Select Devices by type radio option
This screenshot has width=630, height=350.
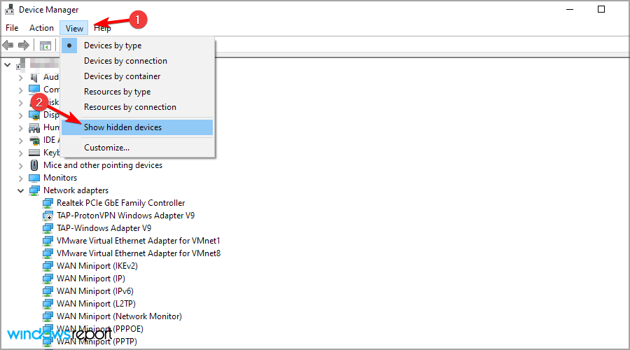coord(138,45)
